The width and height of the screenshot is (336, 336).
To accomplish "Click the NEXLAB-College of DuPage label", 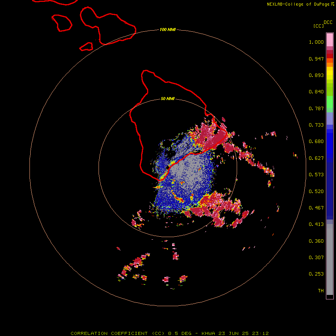I will [x=298, y=4].
